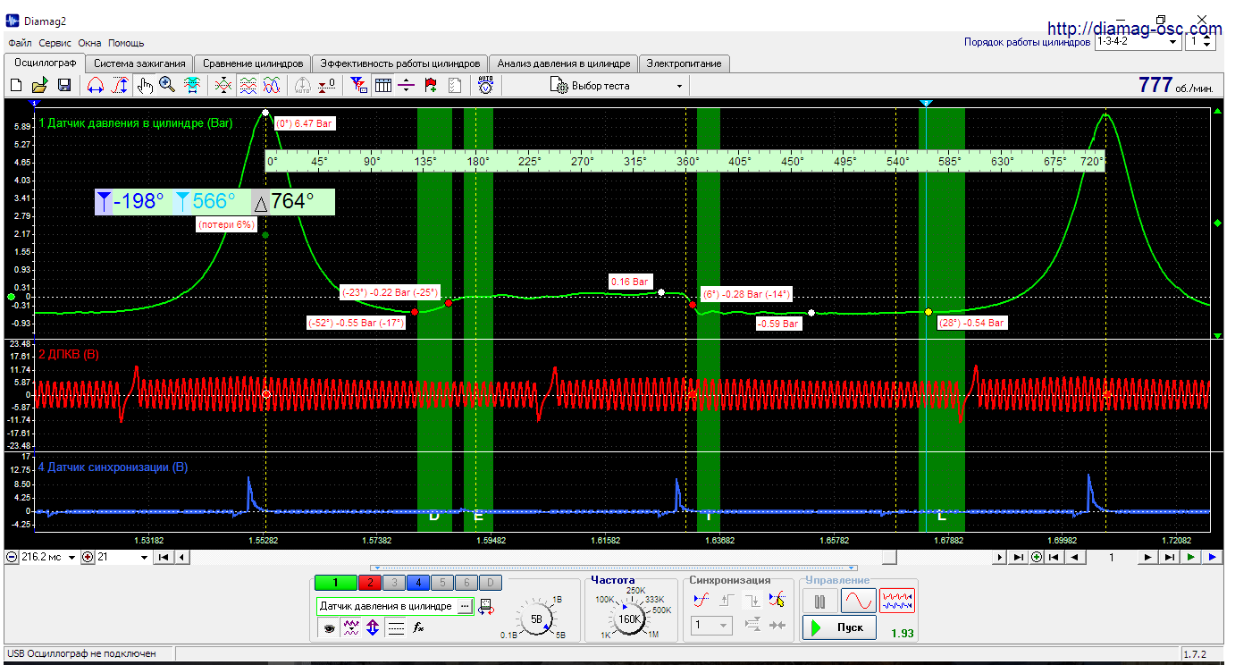Open the sync channel 1 dropdown
This screenshot has height=665, width=1235.
[712, 626]
